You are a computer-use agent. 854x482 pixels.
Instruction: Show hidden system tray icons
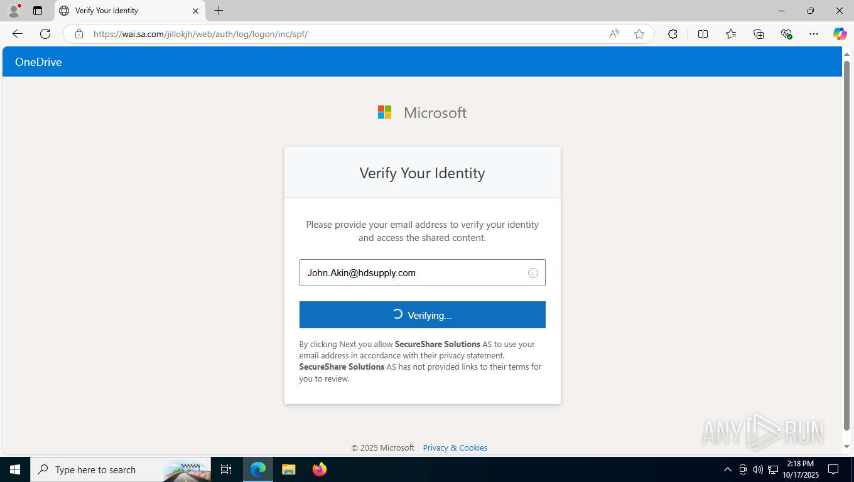728,469
